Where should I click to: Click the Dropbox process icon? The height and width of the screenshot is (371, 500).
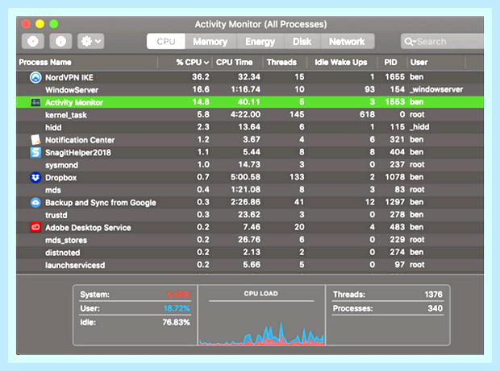pos(35,177)
